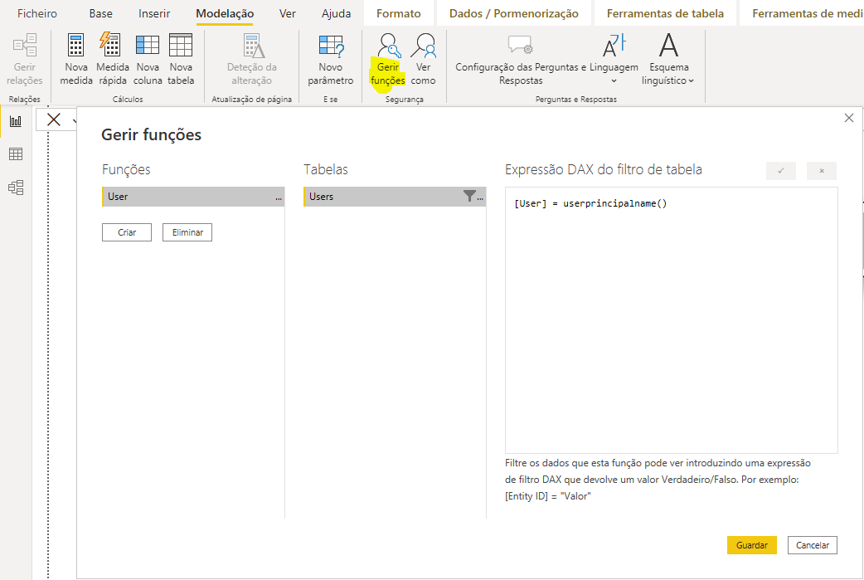Open Dados / Pormenorização tab
The height and width of the screenshot is (580, 864).
514,13
